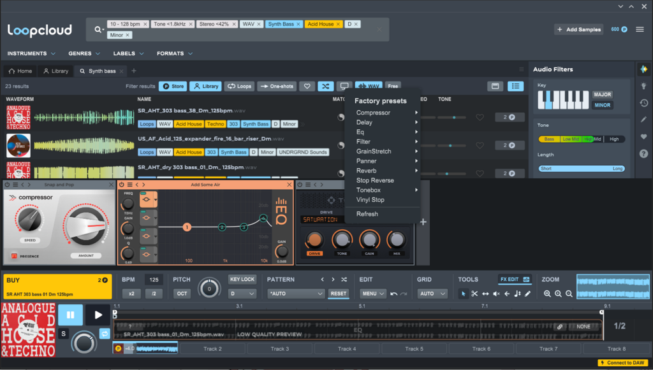Click the x2 BPM button
This screenshot has height=370, width=653.
point(131,294)
